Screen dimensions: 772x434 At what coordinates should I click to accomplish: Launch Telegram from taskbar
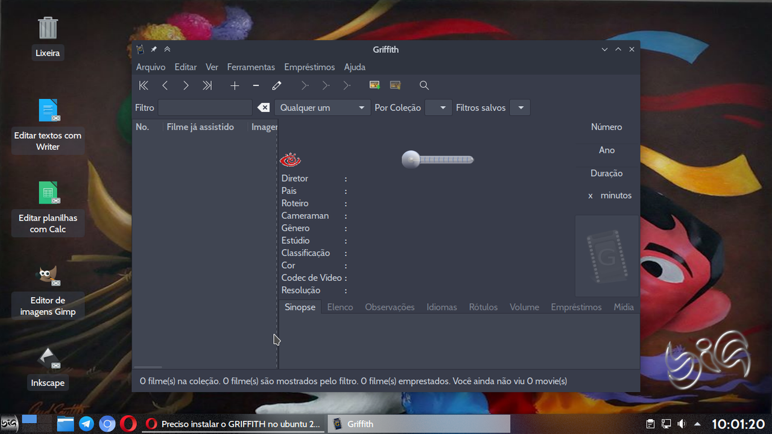point(86,424)
